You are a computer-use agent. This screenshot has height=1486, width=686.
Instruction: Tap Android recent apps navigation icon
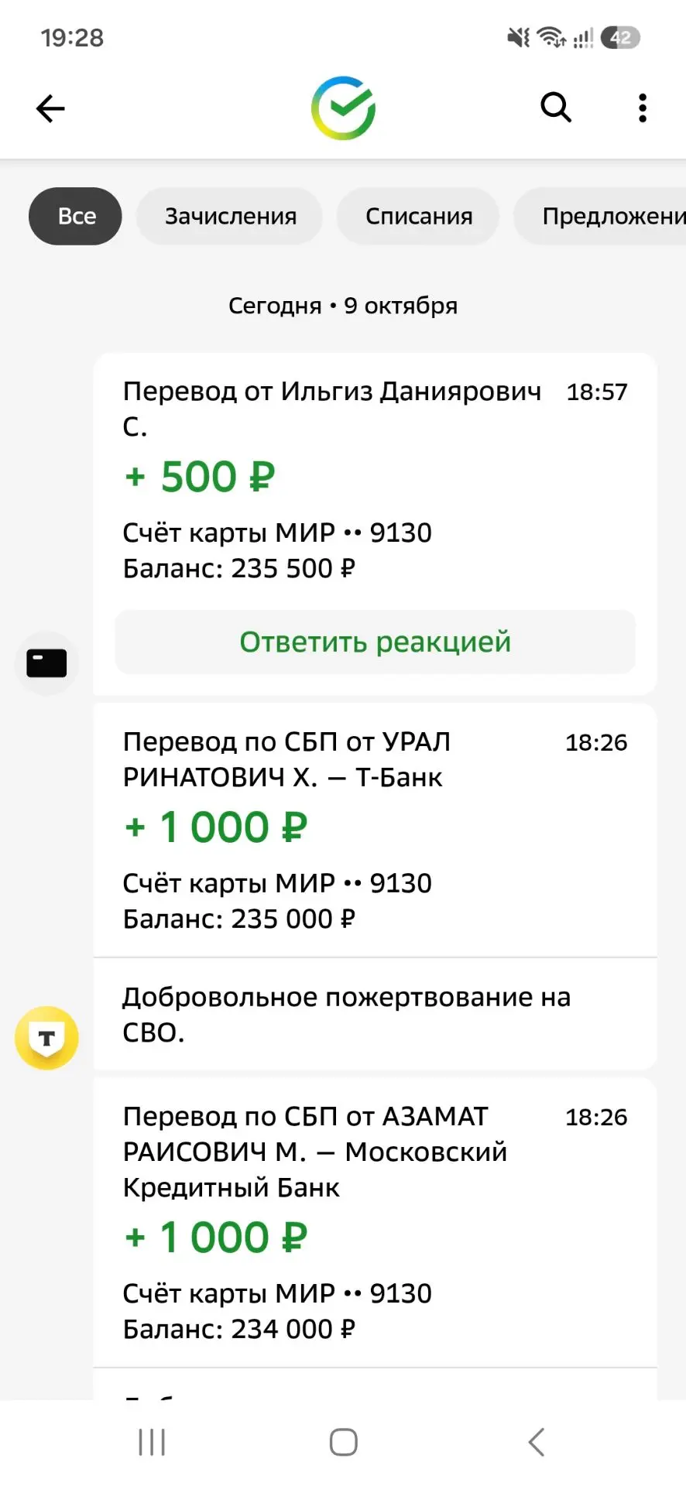pyautogui.click(x=152, y=1442)
